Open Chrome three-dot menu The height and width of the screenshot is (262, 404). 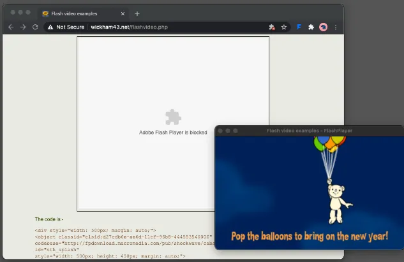pos(336,27)
